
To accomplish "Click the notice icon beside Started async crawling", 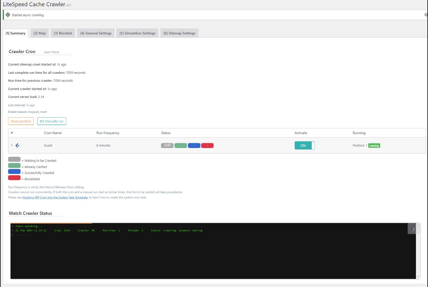I will point(8,15).
